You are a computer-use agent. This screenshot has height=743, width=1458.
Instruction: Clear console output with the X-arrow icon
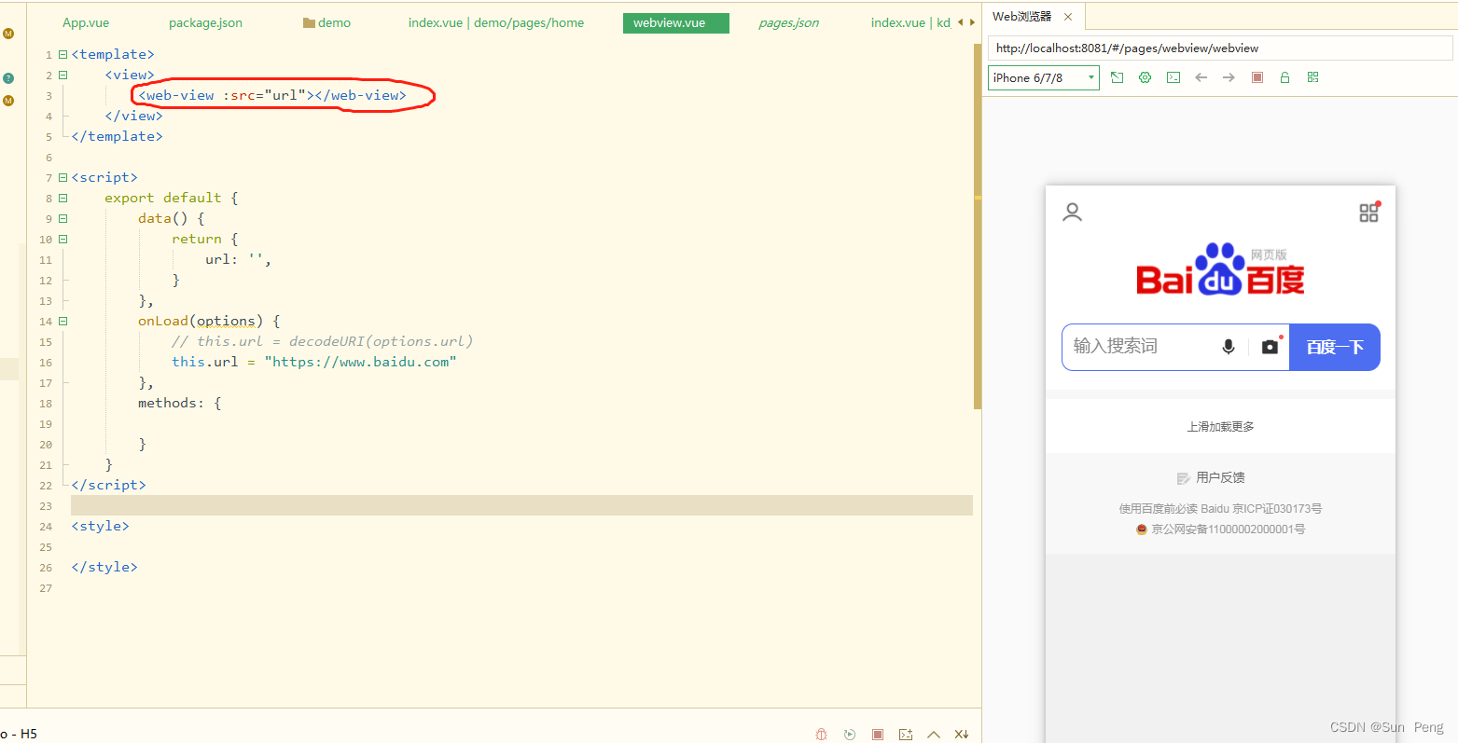pyautogui.click(x=962, y=734)
